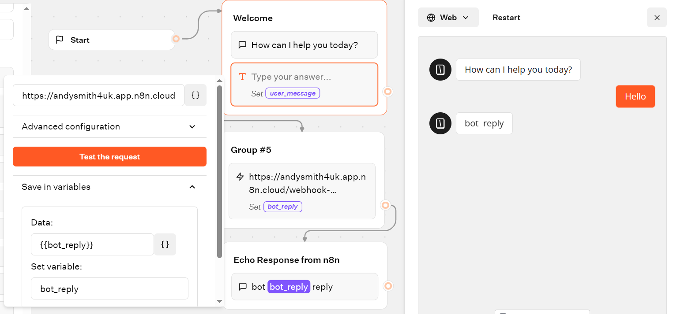Click the webhook URL input field
Image resolution: width=673 pixels, height=314 pixels.
coord(98,96)
